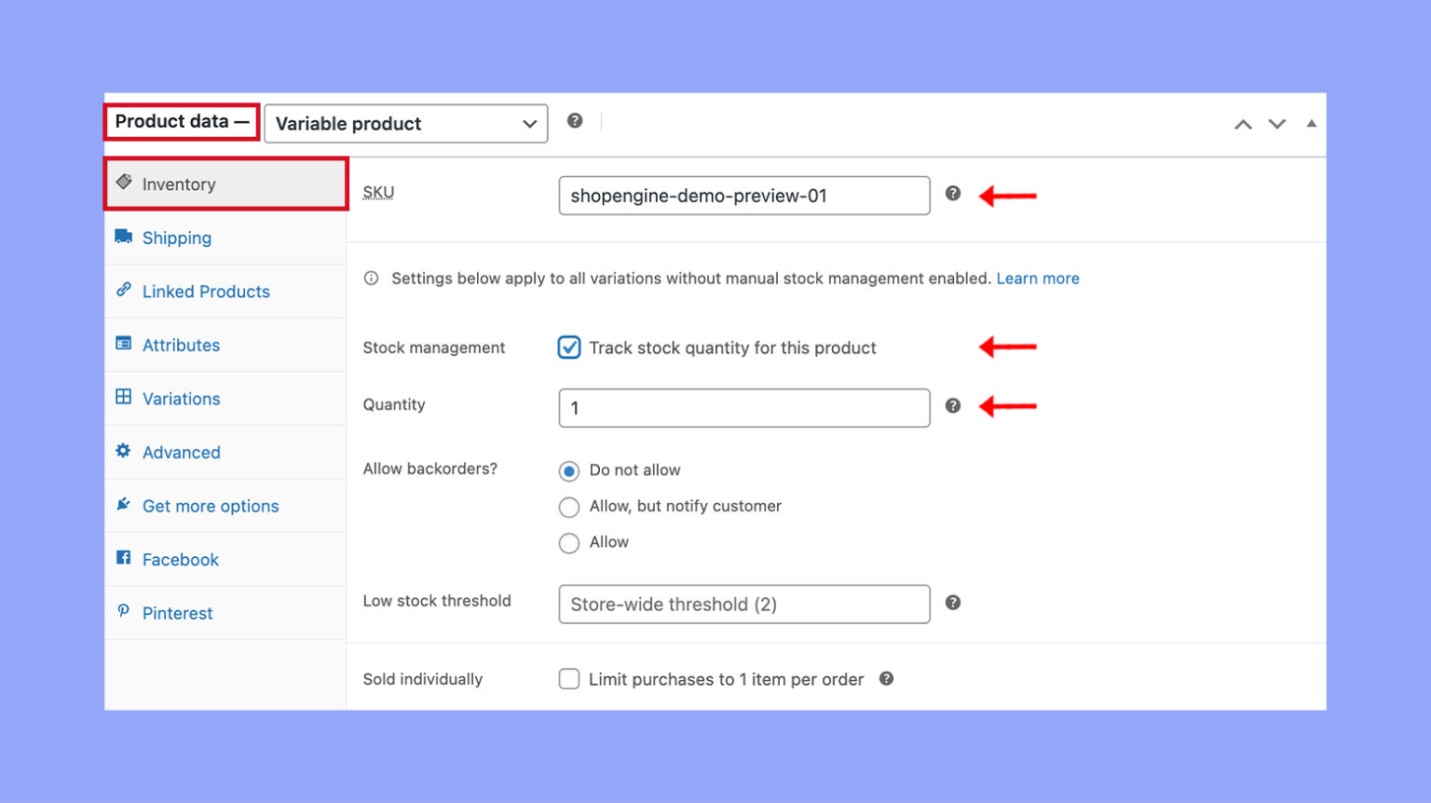The width and height of the screenshot is (1431, 803).
Task: Open Attributes via its card icon
Action: (x=124, y=344)
